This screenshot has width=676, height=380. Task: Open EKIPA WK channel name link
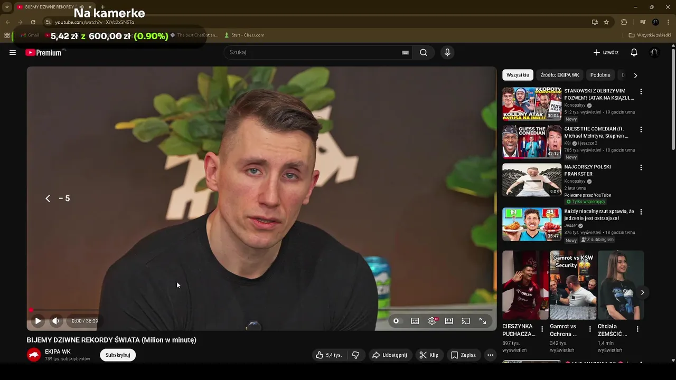(58, 351)
